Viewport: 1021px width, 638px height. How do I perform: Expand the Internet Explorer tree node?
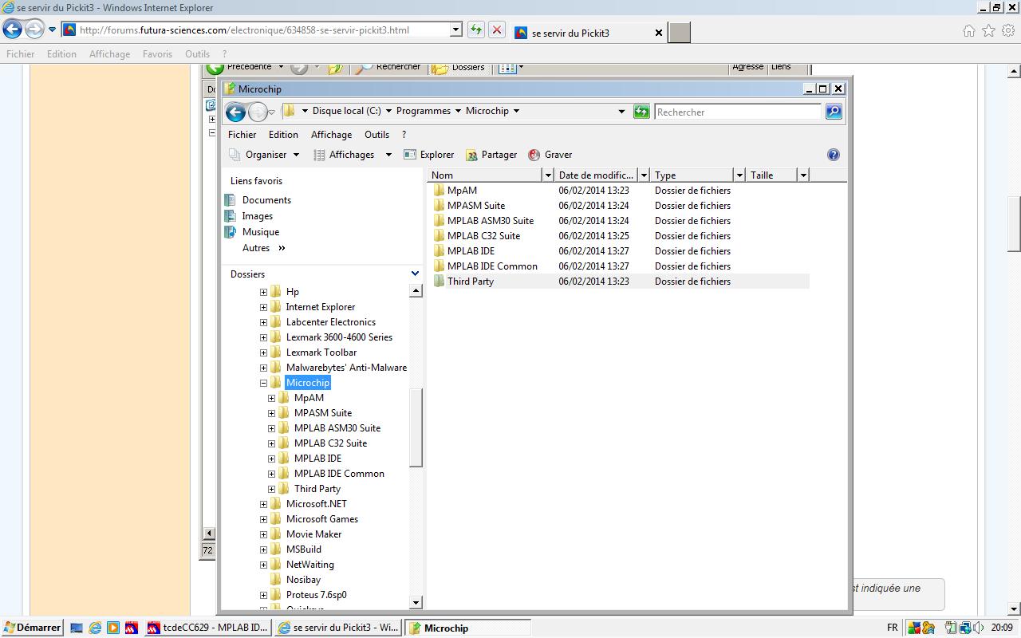coord(263,307)
